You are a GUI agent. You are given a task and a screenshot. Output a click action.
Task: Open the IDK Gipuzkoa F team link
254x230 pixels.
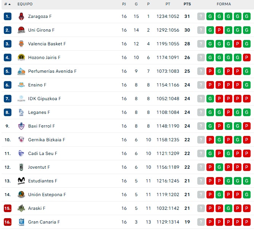(45, 99)
